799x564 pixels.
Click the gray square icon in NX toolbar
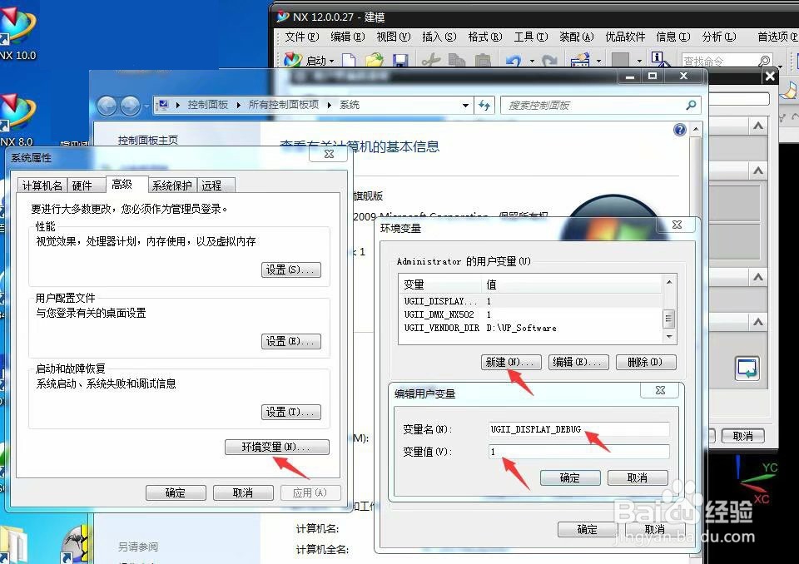pyautogui.click(x=620, y=61)
